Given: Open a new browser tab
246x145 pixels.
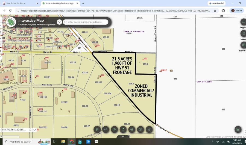Looking at the screenshot, I should (83, 3).
